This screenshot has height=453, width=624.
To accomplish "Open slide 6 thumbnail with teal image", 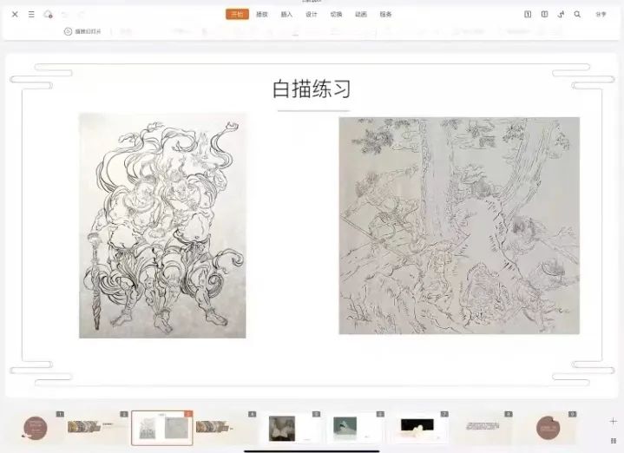I will (354, 428).
